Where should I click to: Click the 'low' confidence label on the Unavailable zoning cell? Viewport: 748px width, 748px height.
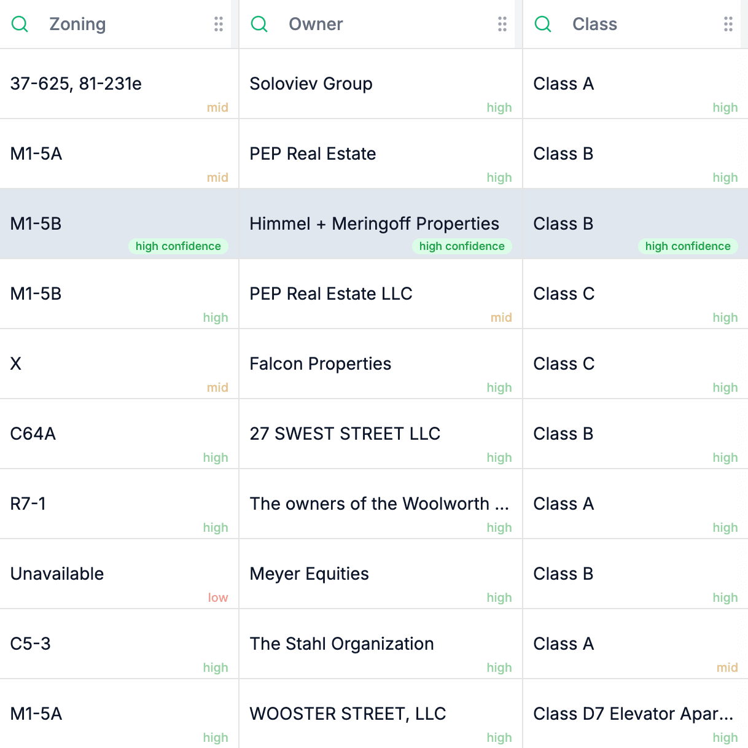tap(218, 598)
